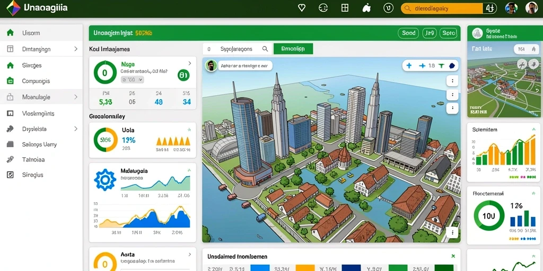Select 'Moanulagie' in the sidebar
543x271 pixels.
[41, 97]
